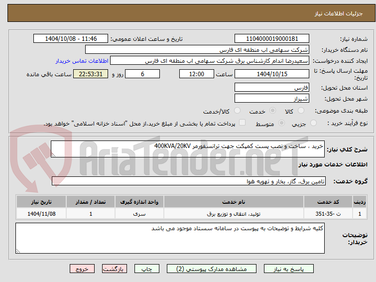Viewport: 376px width, 282px height.
Task: Toggle the اسناد خزانه اسلامی payment checkbox
Action: tap(242, 123)
